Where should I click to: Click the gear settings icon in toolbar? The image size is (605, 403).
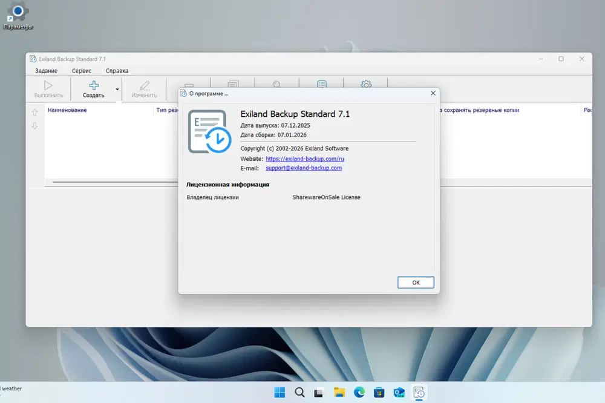click(x=366, y=84)
